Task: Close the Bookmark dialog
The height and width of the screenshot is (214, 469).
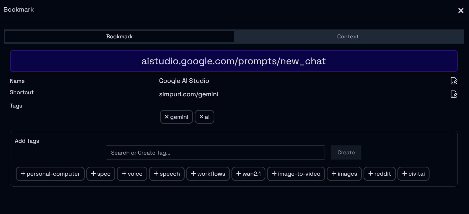Action: (x=461, y=11)
